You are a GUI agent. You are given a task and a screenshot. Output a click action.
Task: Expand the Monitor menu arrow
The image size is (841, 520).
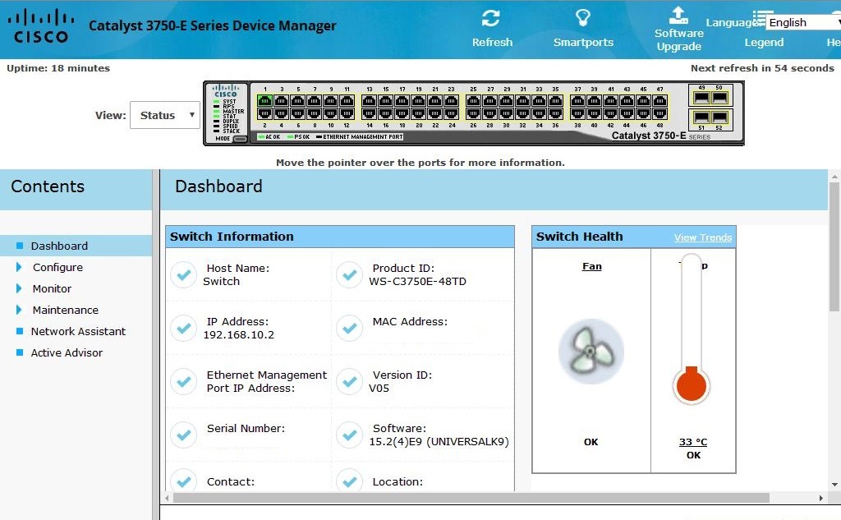click(20, 288)
